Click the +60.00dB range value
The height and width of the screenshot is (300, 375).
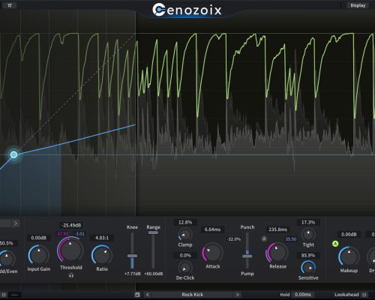(154, 274)
